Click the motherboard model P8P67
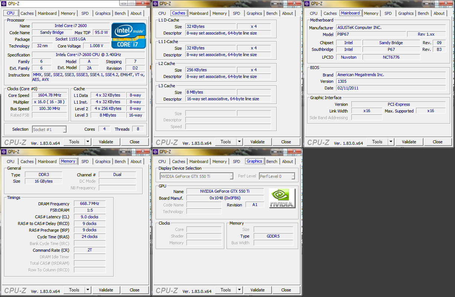 pos(371,34)
